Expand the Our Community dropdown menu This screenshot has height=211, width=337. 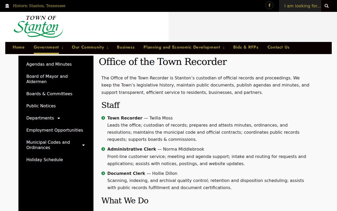tap(107, 47)
